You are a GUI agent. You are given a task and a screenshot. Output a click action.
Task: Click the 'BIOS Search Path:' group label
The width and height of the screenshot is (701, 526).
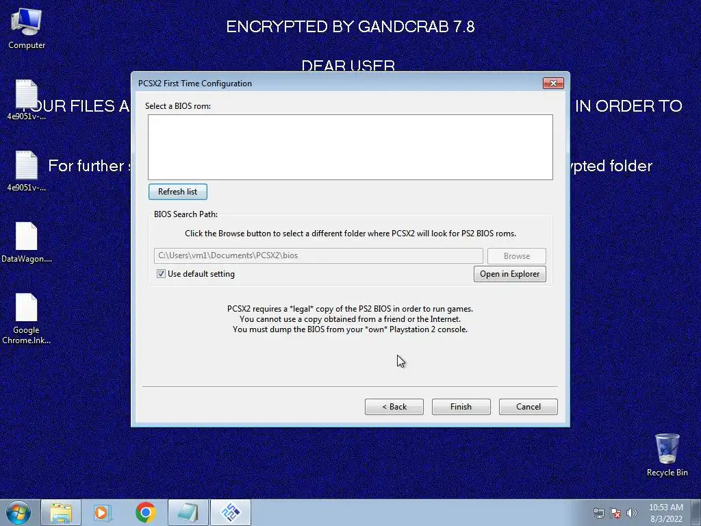(186, 214)
